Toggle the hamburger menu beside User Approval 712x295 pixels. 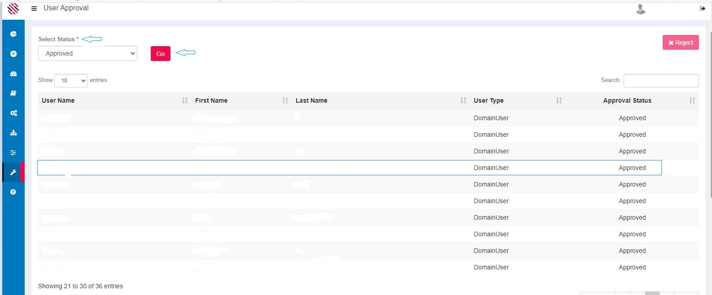[34, 9]
